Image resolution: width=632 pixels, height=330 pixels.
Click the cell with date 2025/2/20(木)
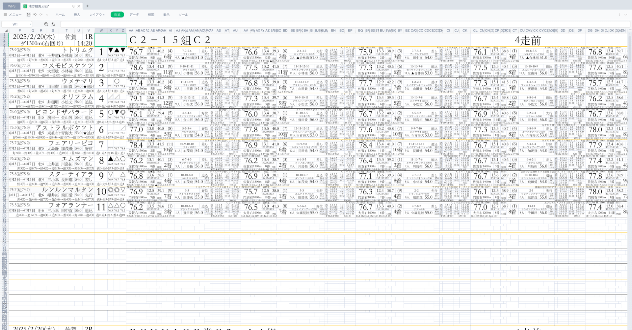click(34, 37)
